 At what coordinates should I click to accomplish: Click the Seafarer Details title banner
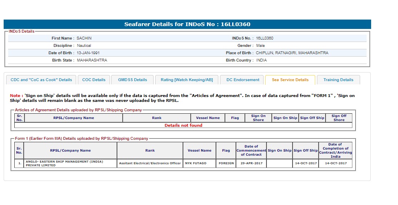click(x=187, y=24)
